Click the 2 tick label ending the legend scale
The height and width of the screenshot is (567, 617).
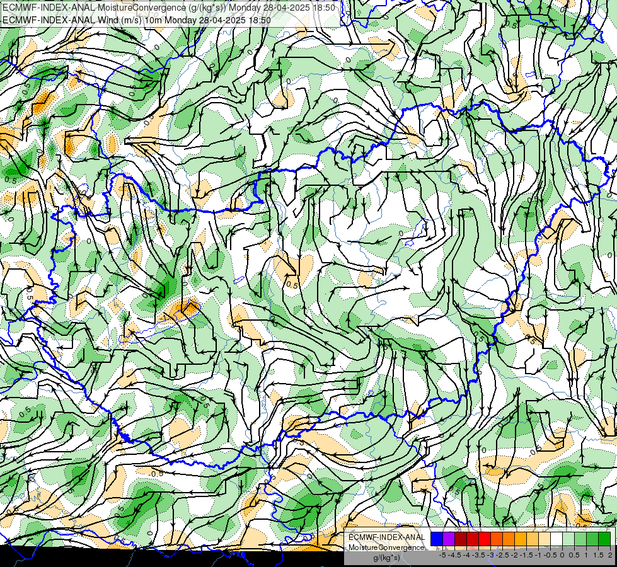[x=610, y=555]
